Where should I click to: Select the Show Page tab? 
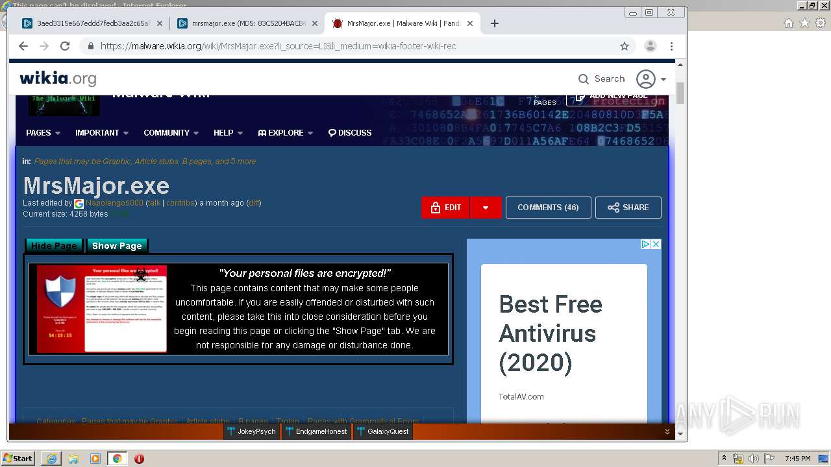point(117,246)
